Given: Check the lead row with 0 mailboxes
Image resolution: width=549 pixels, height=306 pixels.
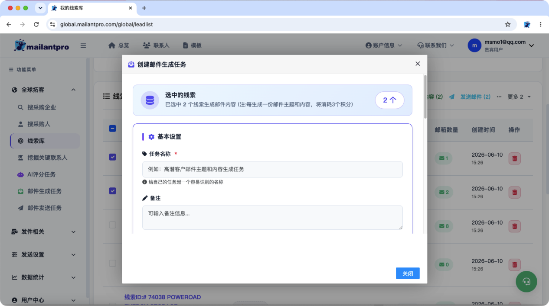Looking at the screenshot, I should click(x=112, y=263).
